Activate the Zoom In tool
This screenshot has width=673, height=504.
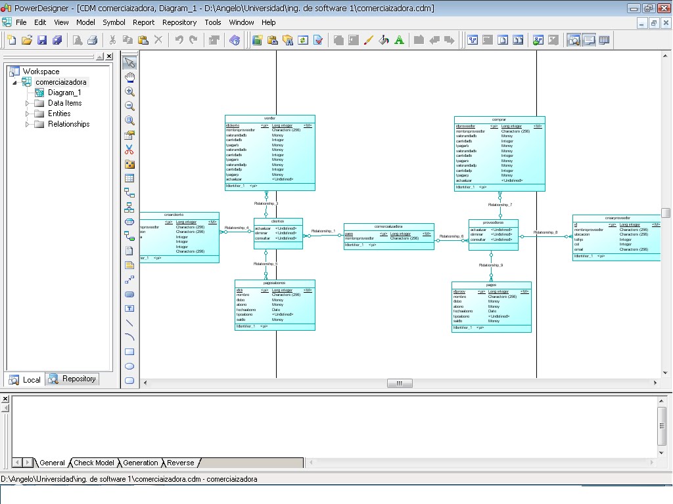[129, 91]
